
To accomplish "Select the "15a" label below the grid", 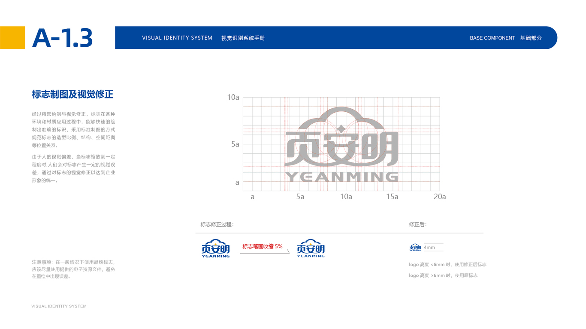I will click(x=392, y=197).
